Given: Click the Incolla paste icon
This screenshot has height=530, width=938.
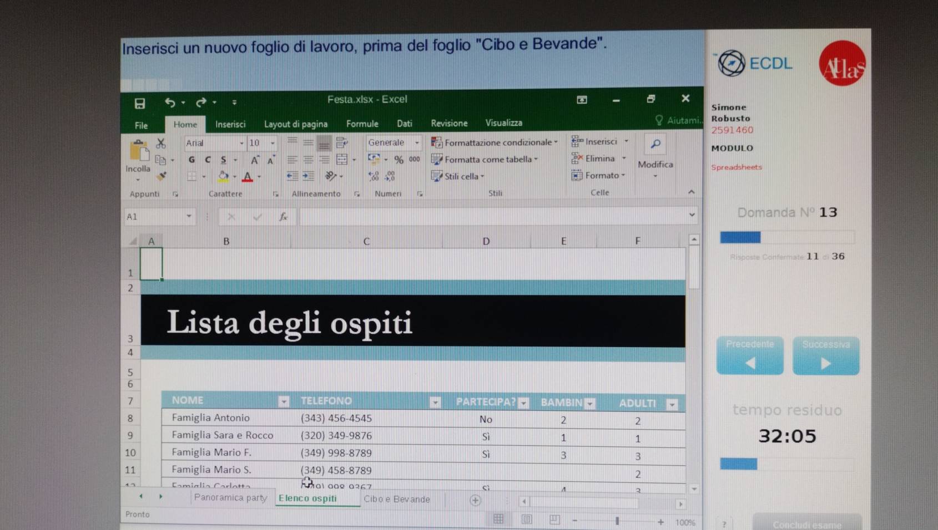Looking at the screenshot, I should point(139,151).
